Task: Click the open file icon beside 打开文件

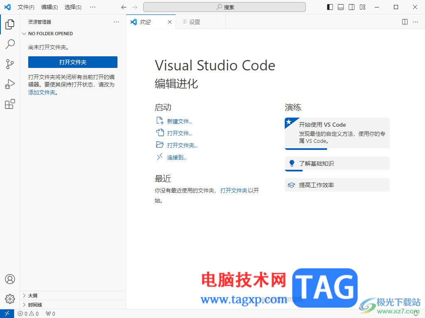Action: (x=160, y=132)
